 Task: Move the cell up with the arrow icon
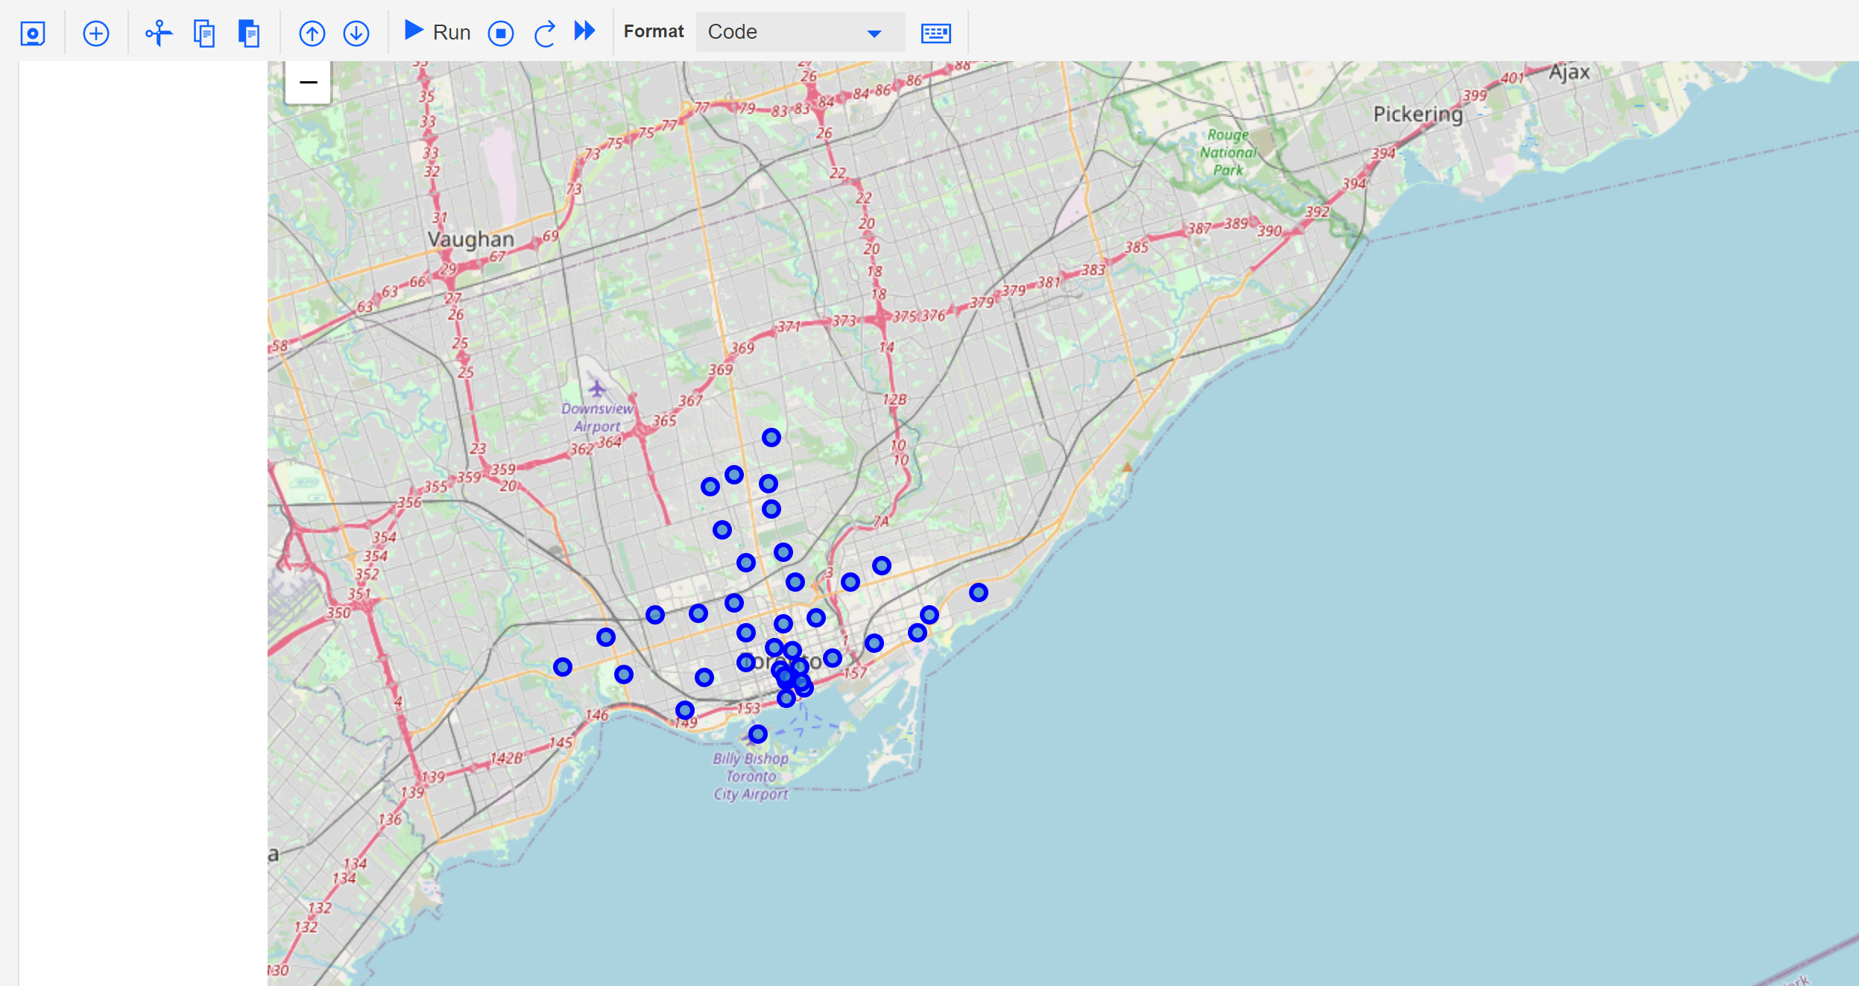point(312,34)
